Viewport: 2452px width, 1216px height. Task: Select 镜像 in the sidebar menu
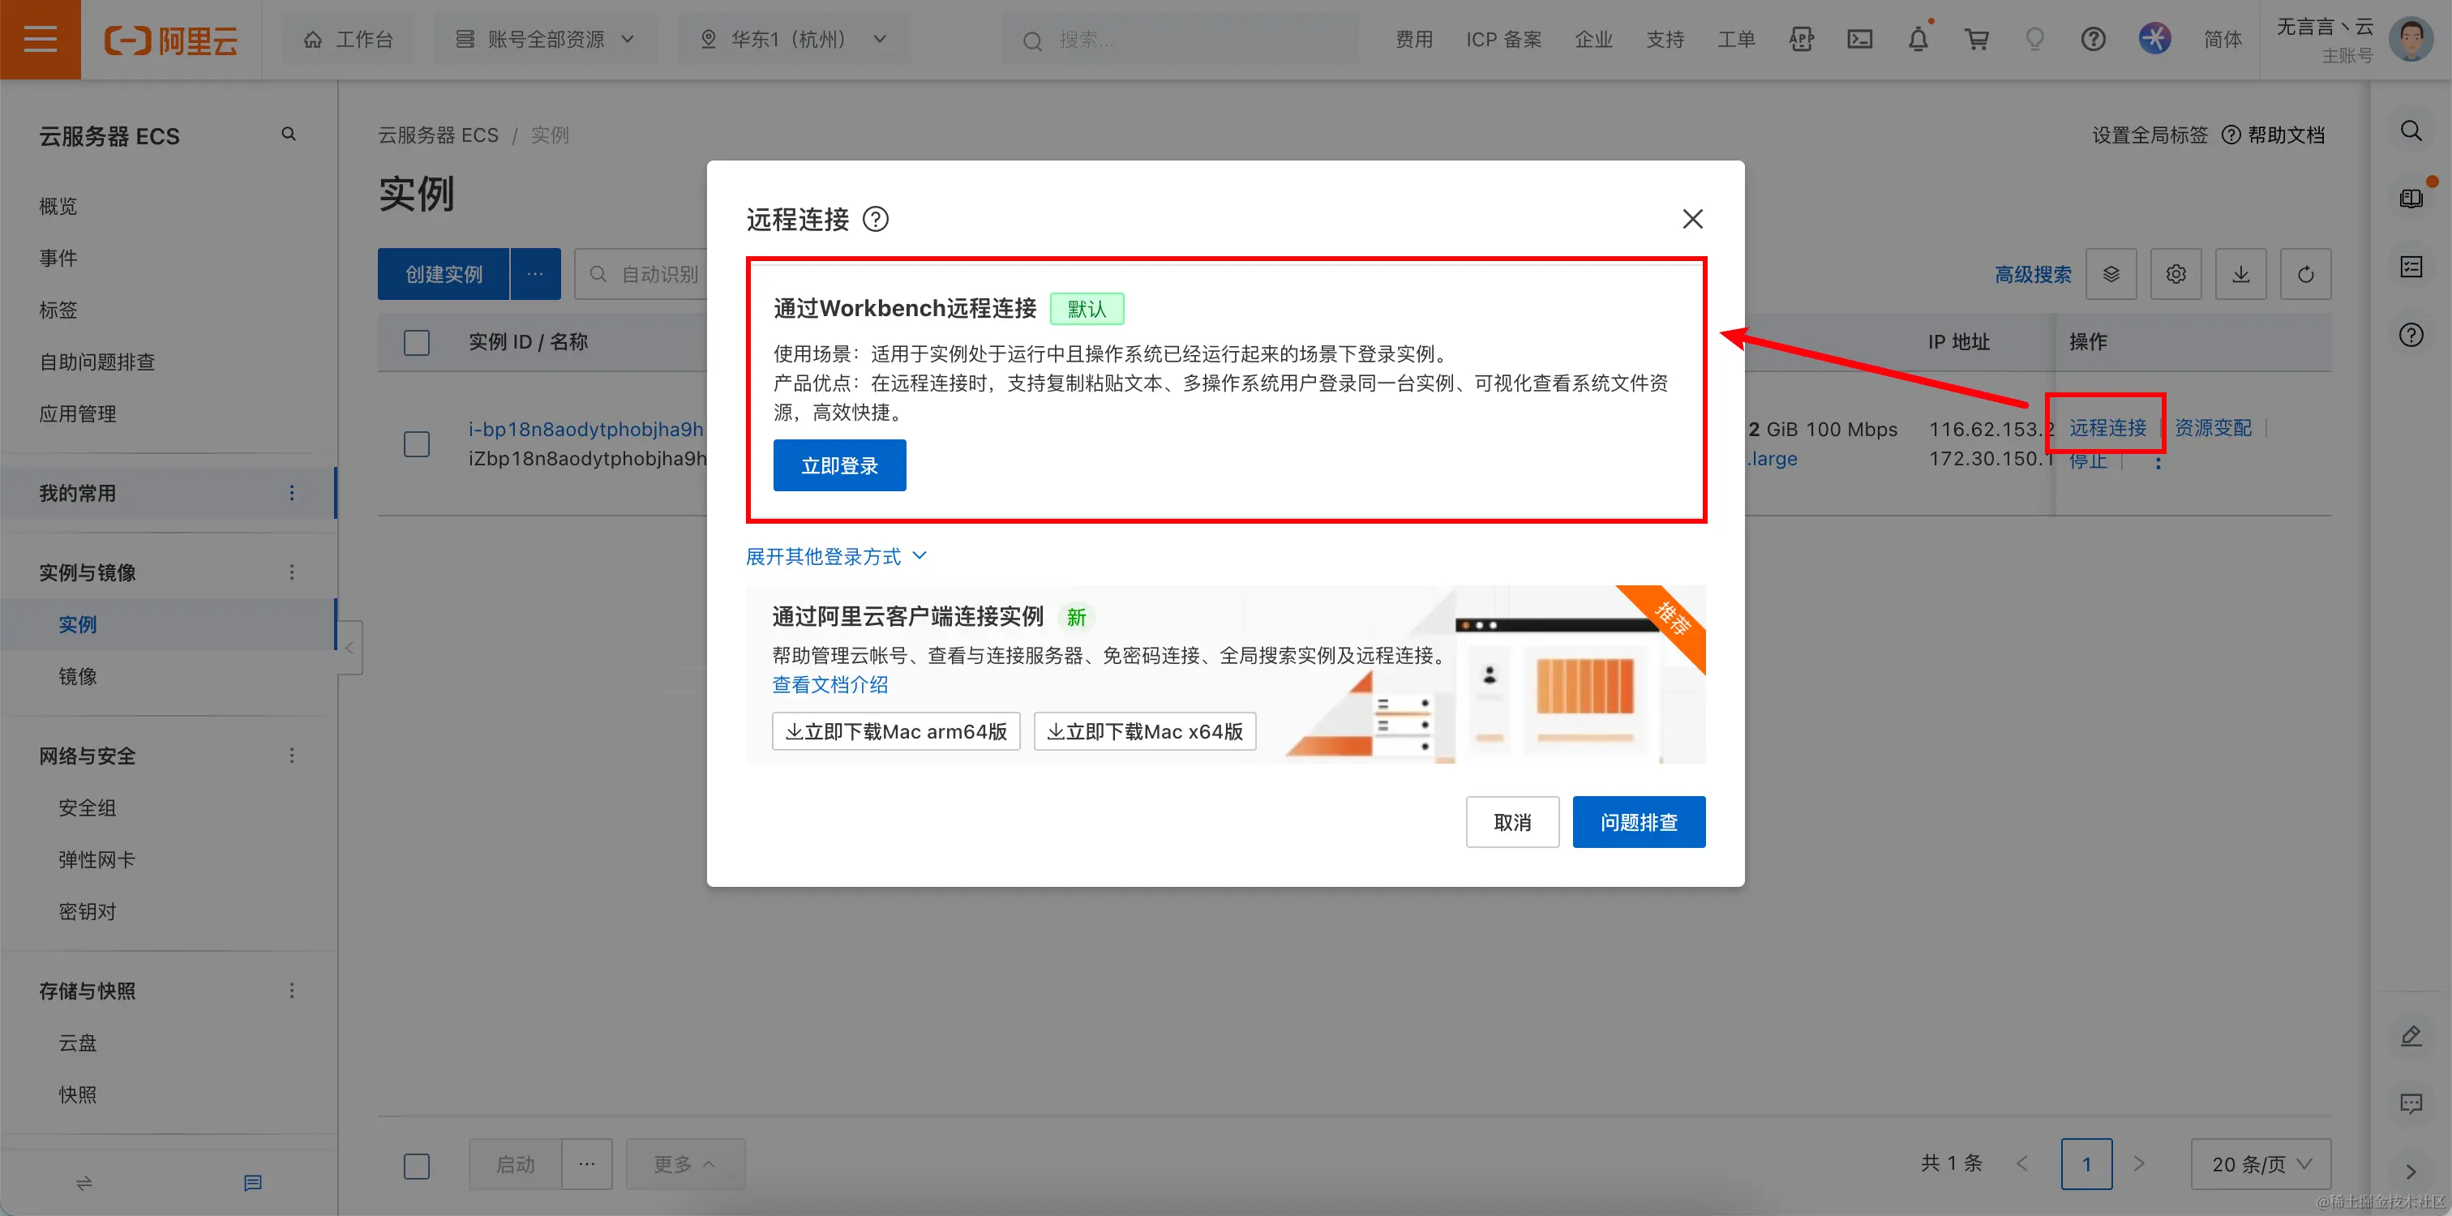coord(78,675)
